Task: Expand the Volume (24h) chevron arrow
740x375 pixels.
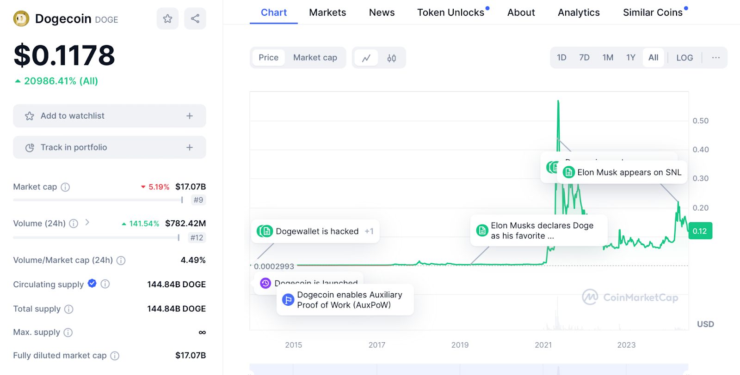Action: pyautogui.click(x=87, y=223)
